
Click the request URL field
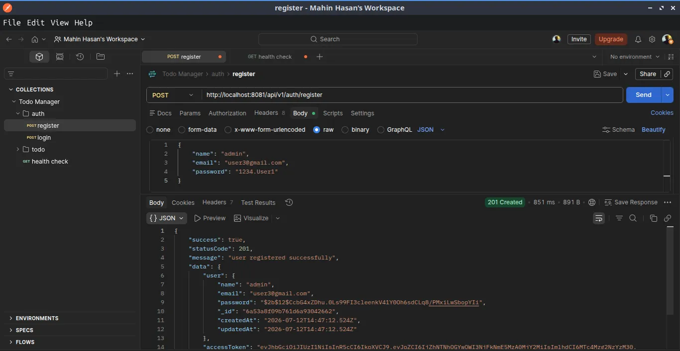[412, 95]
